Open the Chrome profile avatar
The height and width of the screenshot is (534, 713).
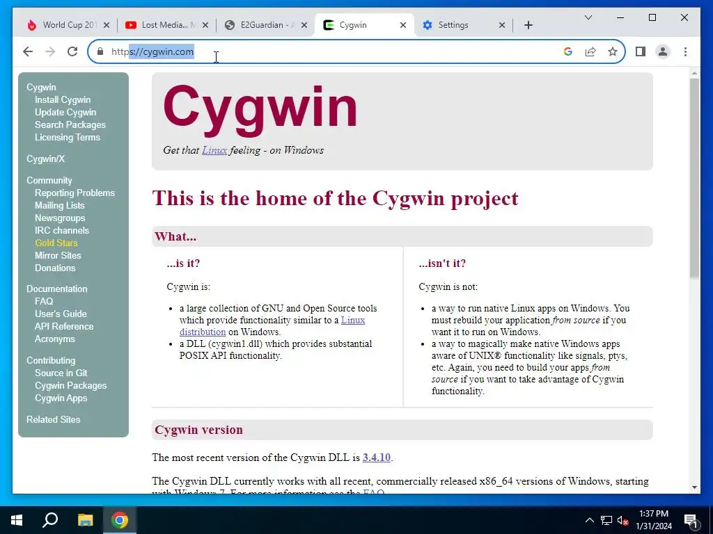[x=663, y=51]
